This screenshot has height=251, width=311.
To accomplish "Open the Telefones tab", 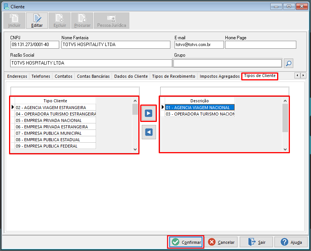I will [x=41, y=76].
